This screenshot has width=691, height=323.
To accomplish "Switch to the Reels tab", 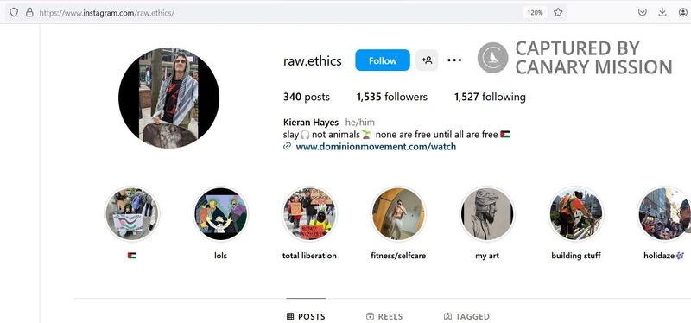I will click(x=384, y=316).
